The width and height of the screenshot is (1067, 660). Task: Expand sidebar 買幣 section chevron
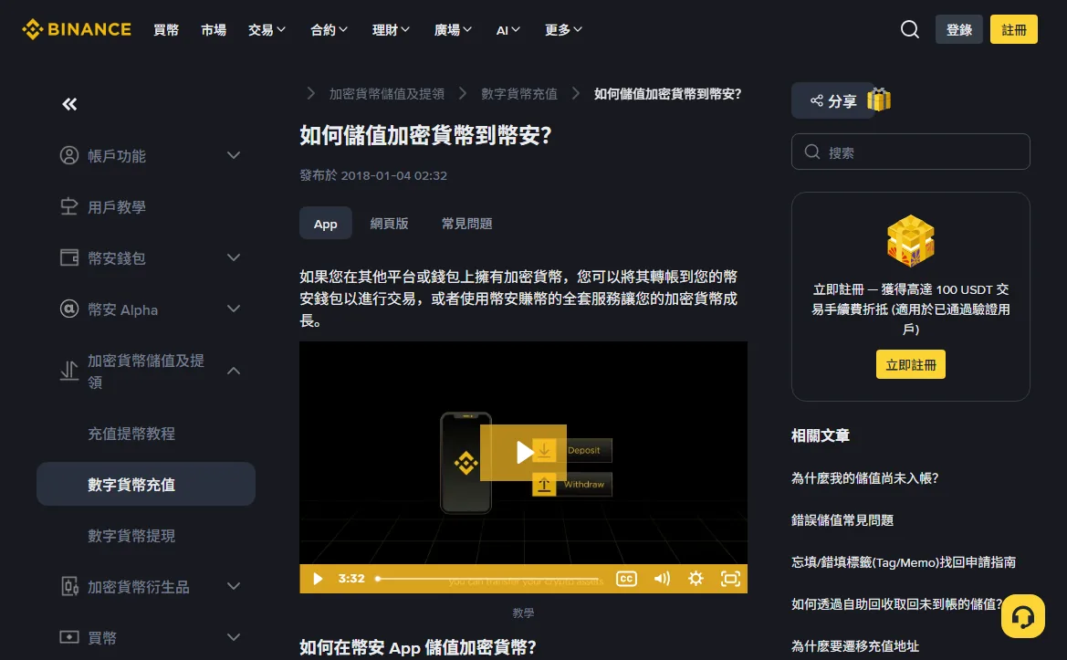234,637
